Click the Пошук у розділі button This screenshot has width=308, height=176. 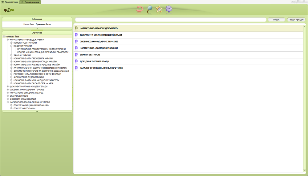click(x=296, y=20)
